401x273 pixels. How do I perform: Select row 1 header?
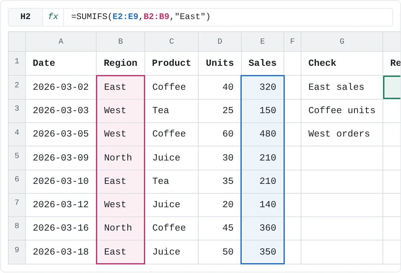17,63
